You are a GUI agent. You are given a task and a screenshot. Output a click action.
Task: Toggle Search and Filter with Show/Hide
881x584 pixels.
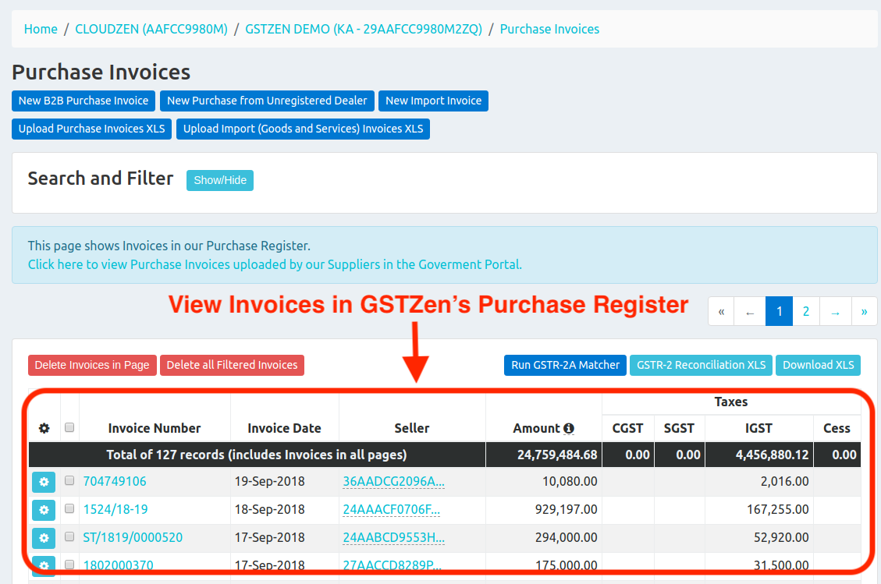pos(220,180)
